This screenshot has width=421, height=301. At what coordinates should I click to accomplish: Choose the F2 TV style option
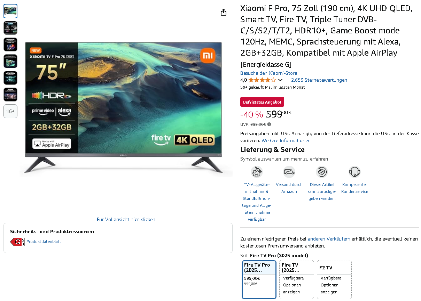(x=334, y=279)
